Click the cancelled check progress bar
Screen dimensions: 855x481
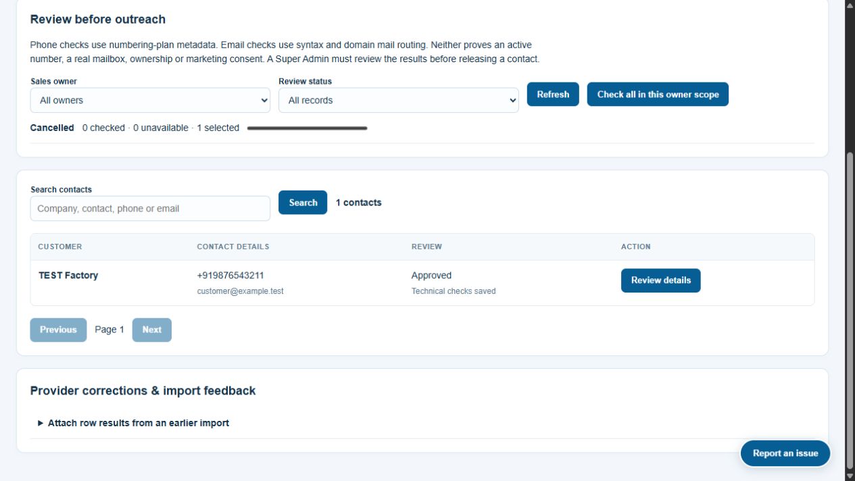(308, 128)
